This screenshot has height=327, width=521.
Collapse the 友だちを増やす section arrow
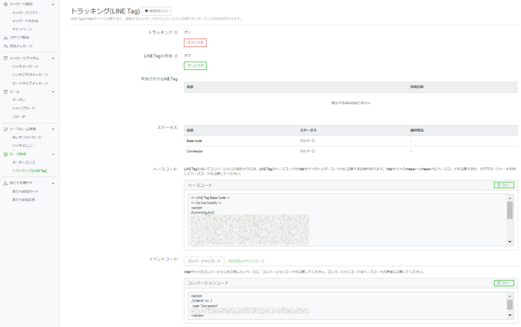(53, 183)
